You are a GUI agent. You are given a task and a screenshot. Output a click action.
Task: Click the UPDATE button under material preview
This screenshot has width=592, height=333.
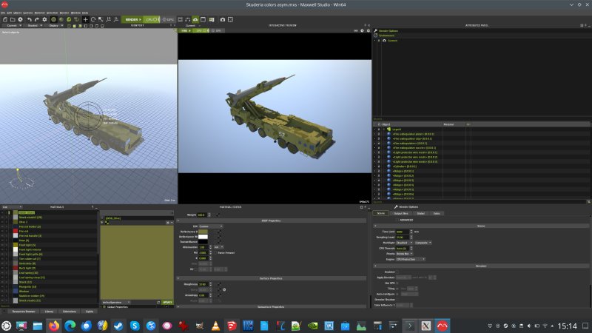coord(166,302)
